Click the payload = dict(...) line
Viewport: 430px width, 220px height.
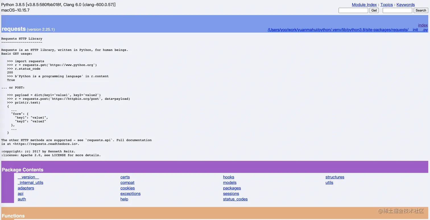click(54, 95)
